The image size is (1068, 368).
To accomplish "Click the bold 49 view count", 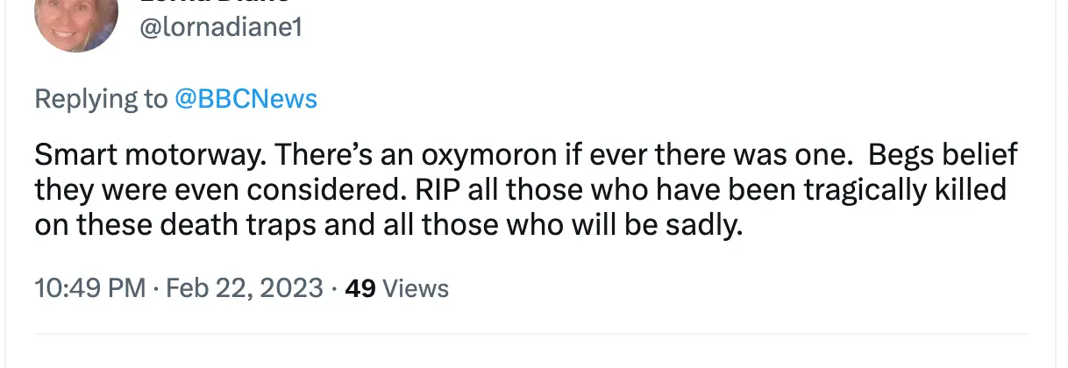I will tap(360, 288).
